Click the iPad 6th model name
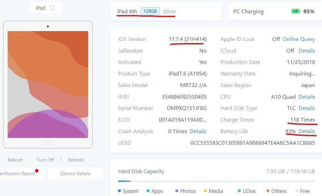322x196 pixels. (127, 12)
